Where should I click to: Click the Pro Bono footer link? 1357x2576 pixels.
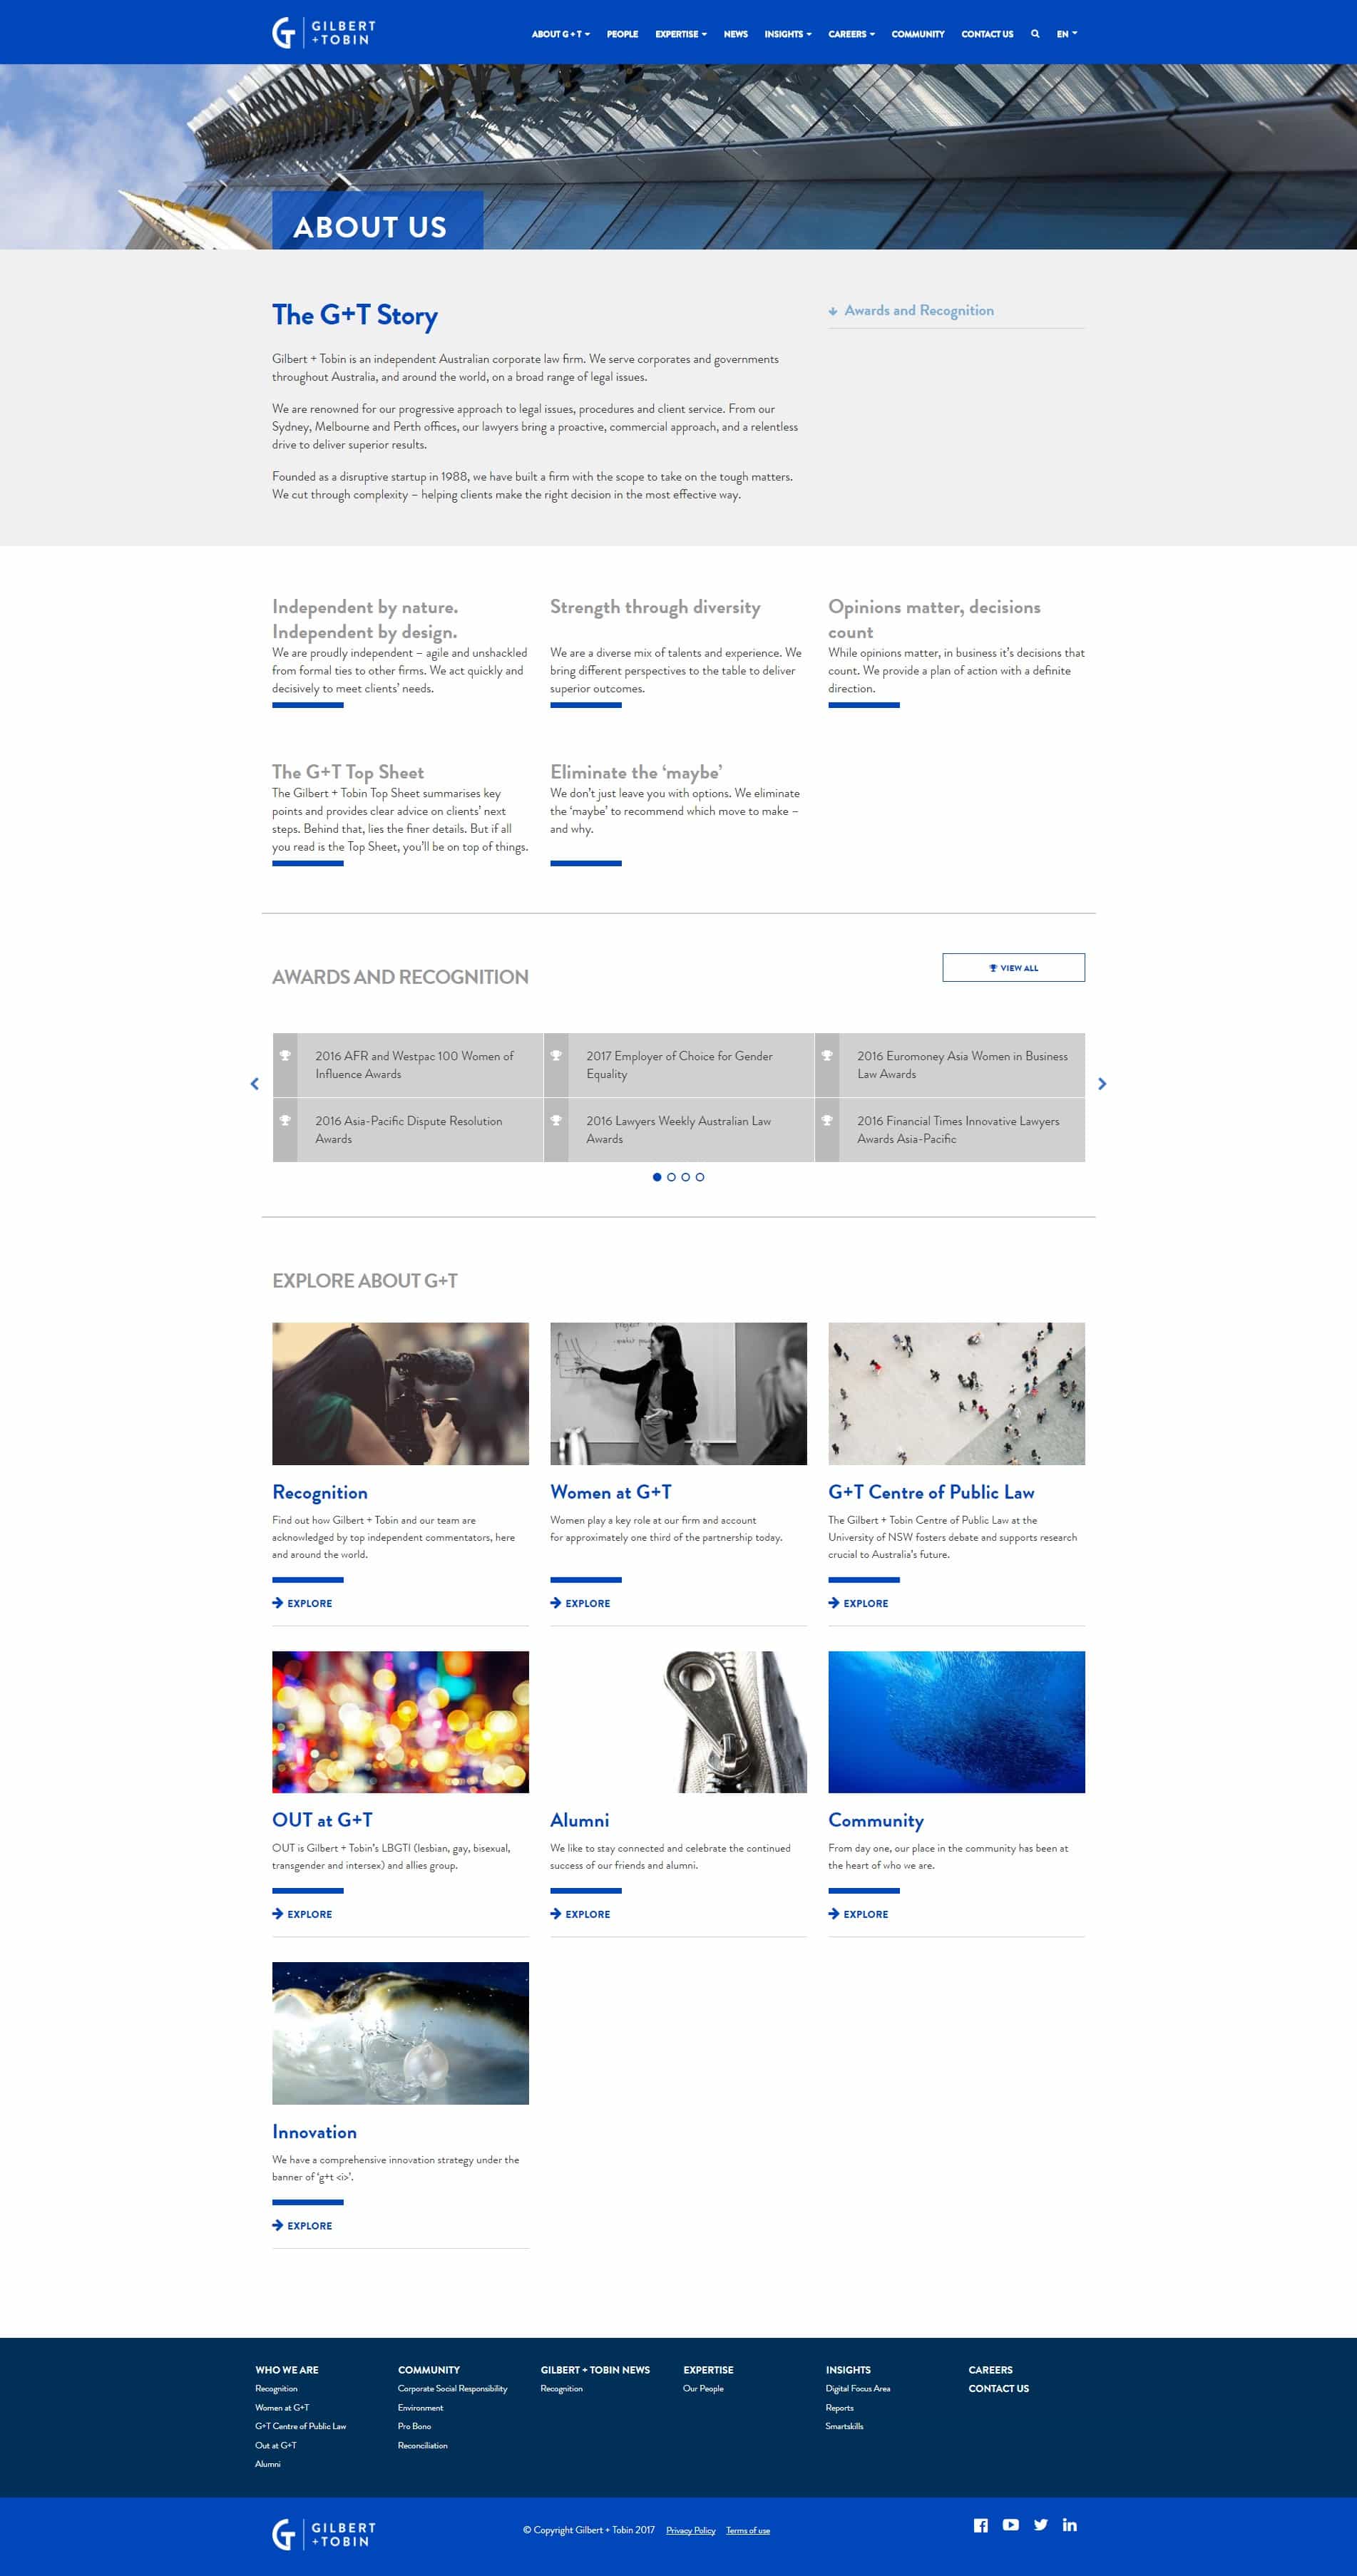coord(414,2426)
